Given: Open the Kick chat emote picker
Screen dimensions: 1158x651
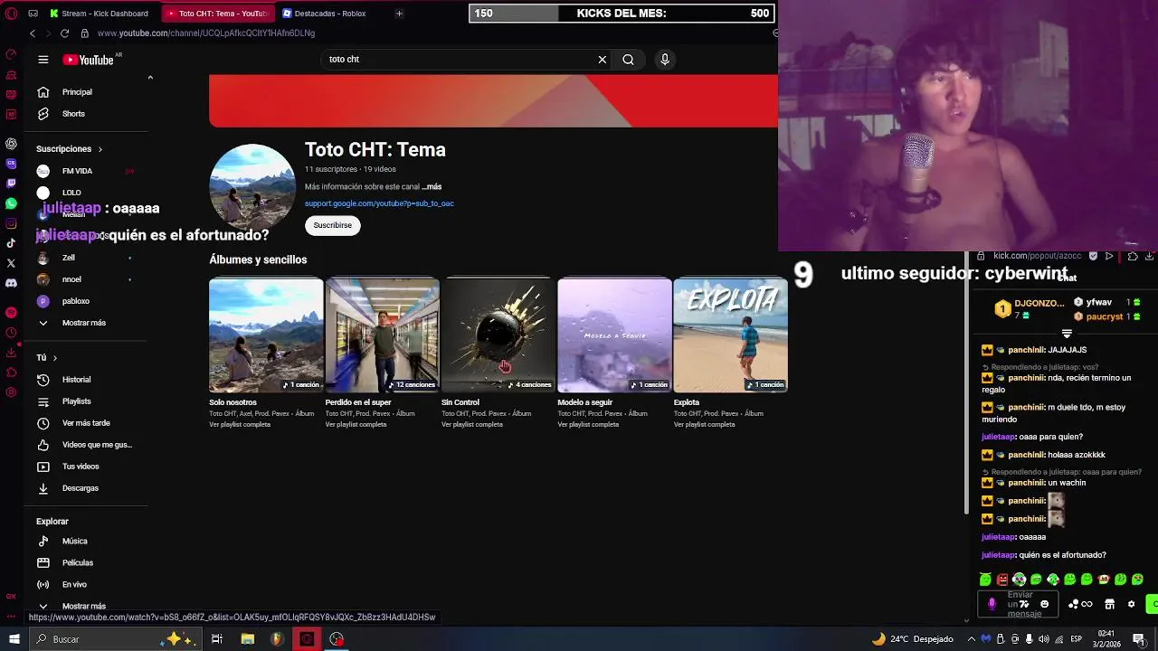Looking at the screenshot, I should coord(1045,604).
